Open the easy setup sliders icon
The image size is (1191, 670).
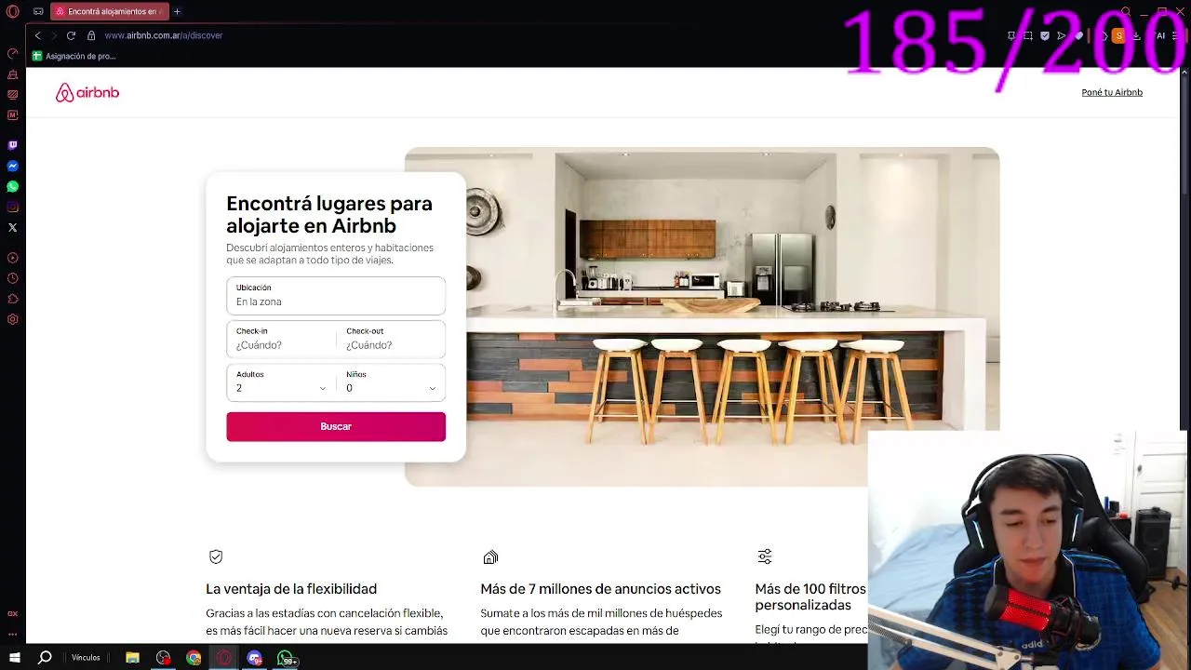(x=1177, y=35)
